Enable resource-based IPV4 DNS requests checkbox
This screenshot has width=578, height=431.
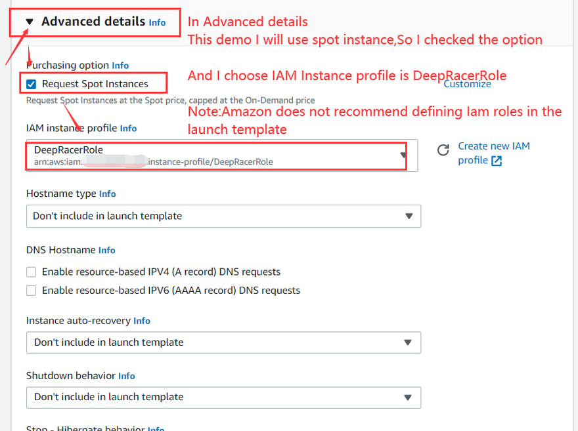32,272
